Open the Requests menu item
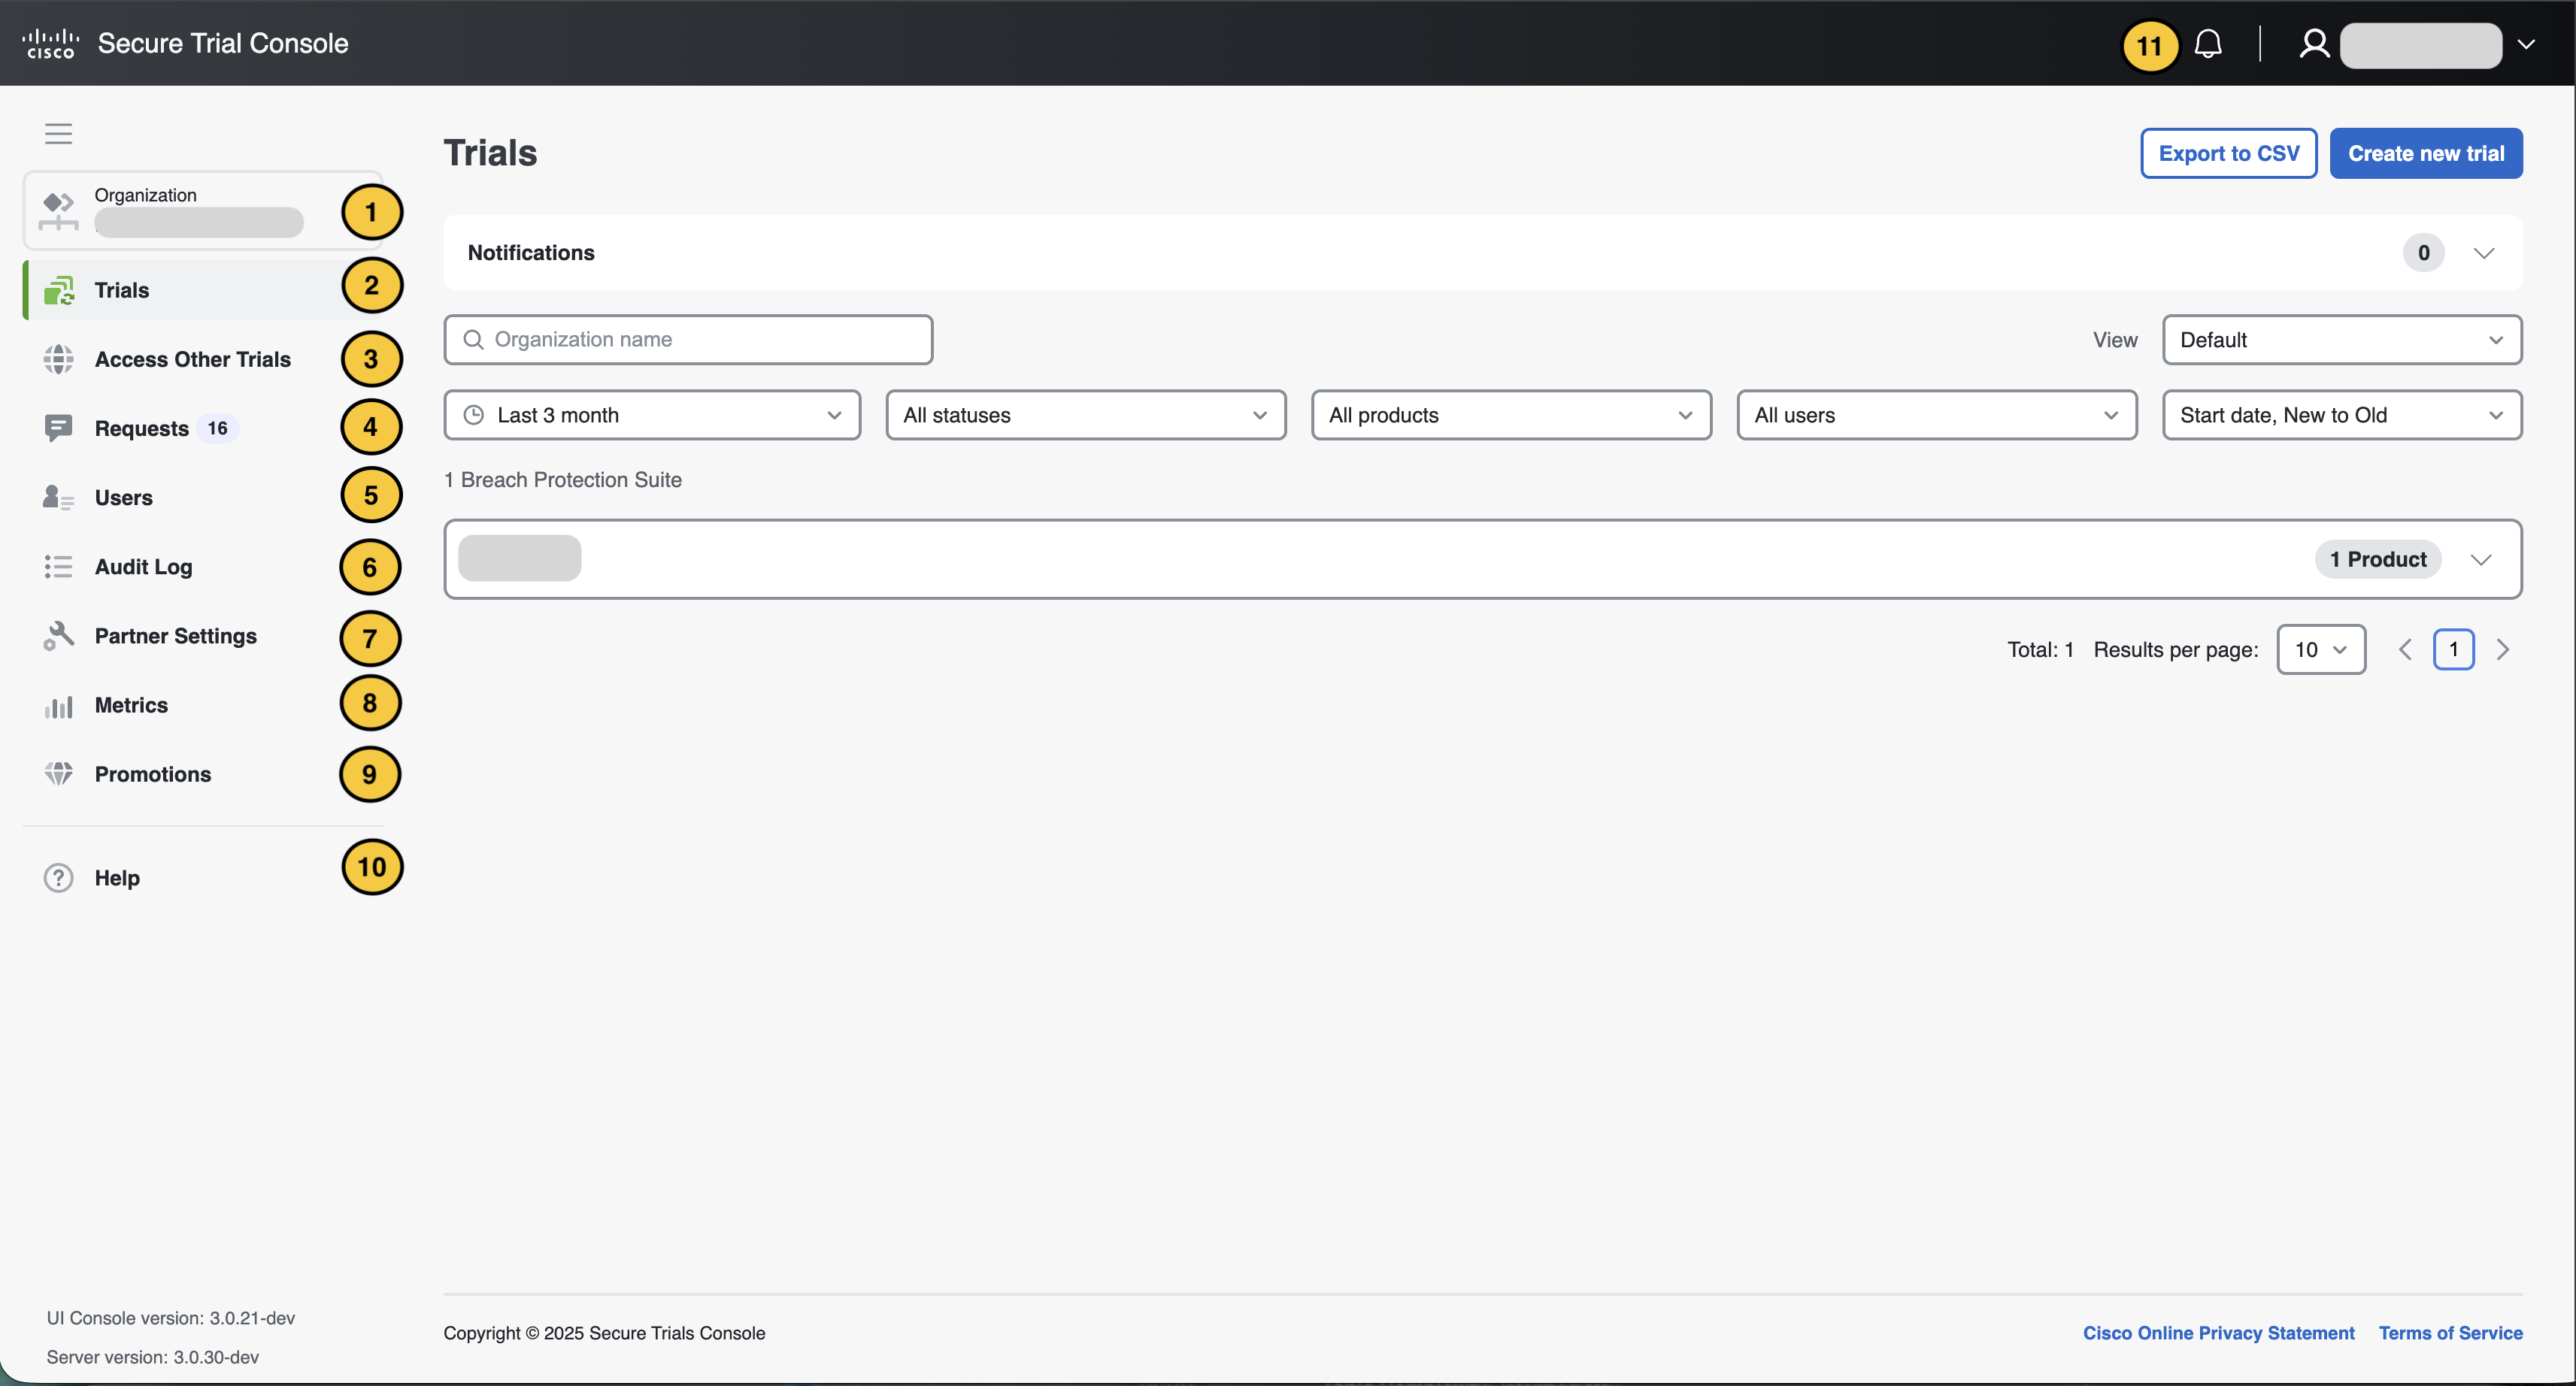The height and width of the screenshot is (1386, 2576). 141,428
